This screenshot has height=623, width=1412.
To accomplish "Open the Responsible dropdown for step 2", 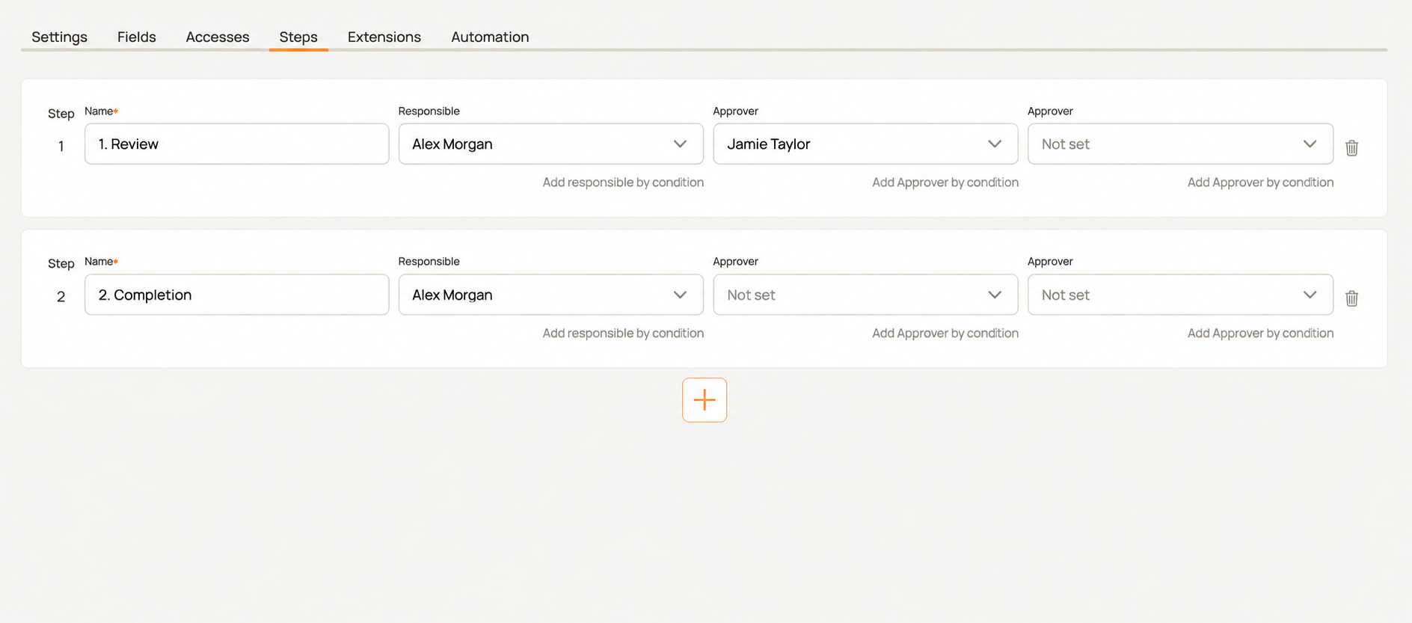I will click(x=551, y=295).
